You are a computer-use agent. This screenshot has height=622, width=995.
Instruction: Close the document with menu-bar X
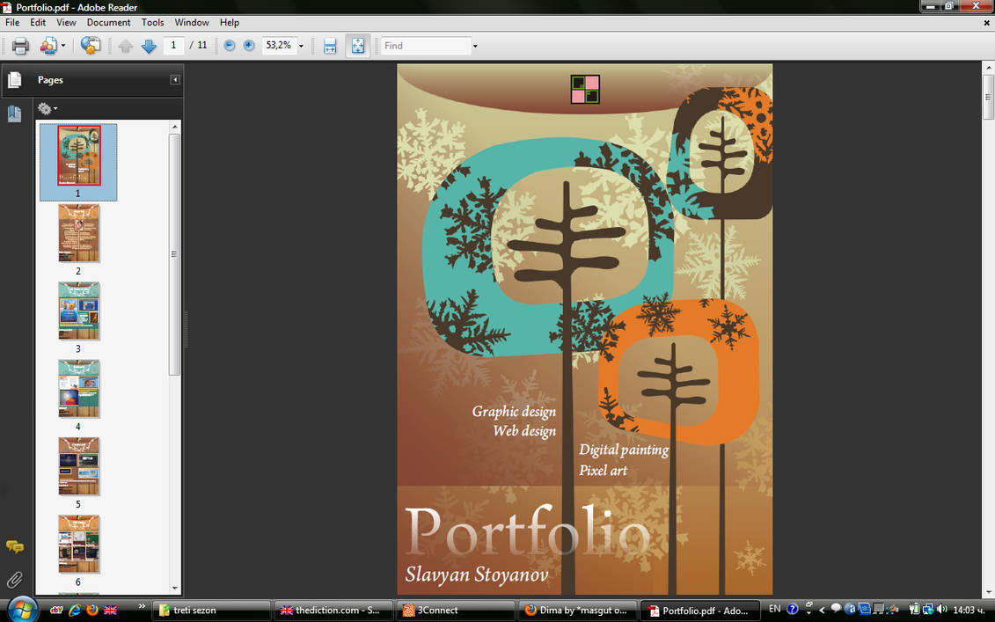(987, 22)
